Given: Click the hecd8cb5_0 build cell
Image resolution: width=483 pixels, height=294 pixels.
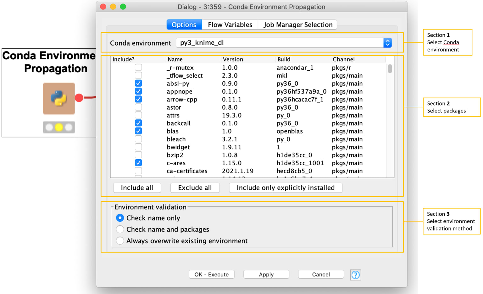Looking at the screenshot, I should click(x=294, y=171).
